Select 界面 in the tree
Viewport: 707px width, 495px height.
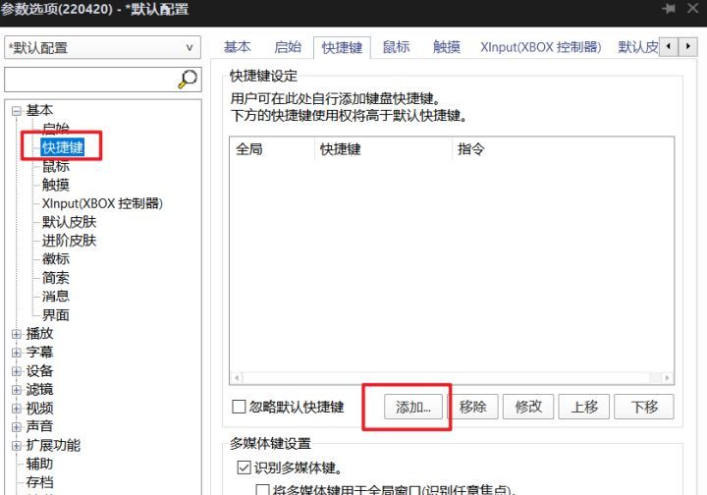pos(55,315)
